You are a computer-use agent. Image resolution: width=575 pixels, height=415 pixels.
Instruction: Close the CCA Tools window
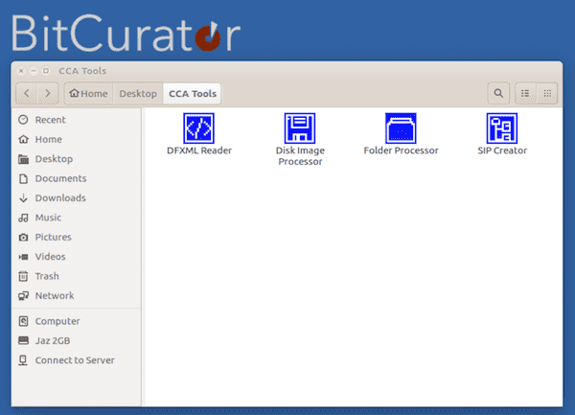pos(21,71)
